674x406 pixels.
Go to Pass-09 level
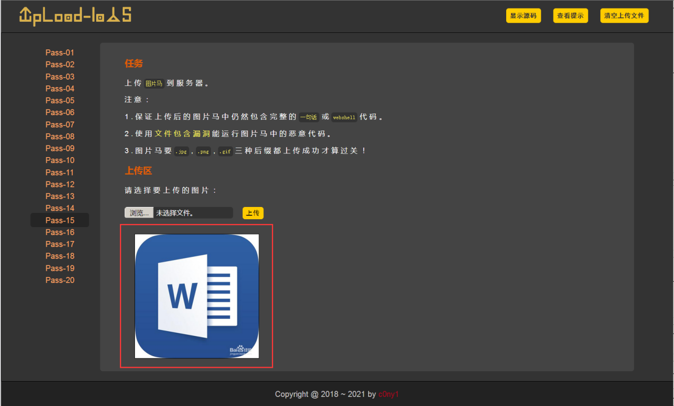point(60,149)
